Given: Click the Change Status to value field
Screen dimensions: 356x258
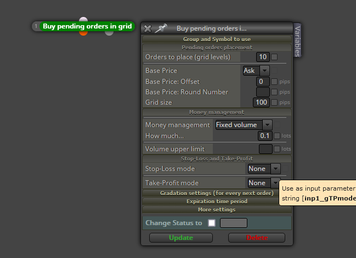Looking at the screenshot, I should (234, 223).
